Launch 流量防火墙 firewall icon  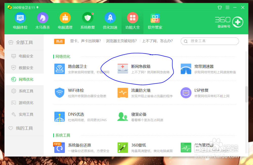click(x=123, y=93)
